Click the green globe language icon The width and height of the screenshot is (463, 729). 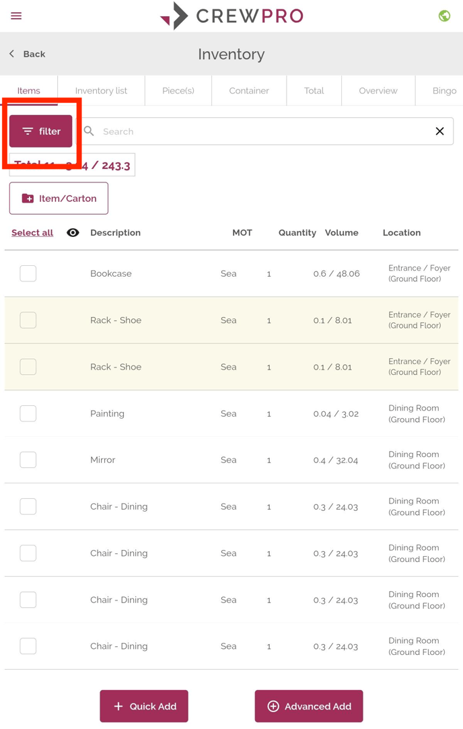click(444, 15)
